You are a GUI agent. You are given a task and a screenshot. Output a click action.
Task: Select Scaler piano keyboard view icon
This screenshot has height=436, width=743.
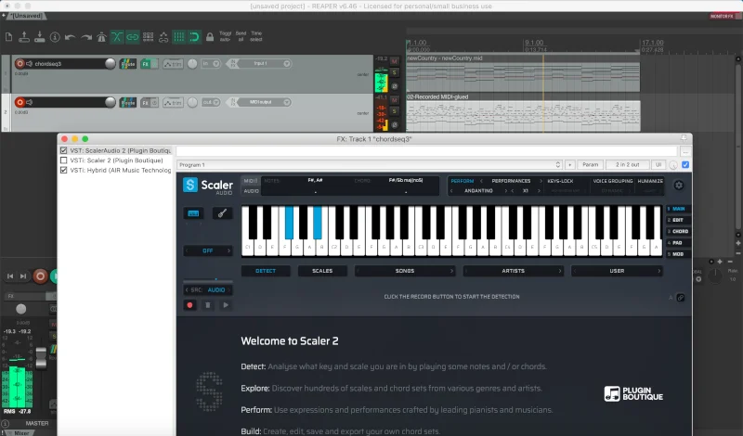click(x=193, y=213)
